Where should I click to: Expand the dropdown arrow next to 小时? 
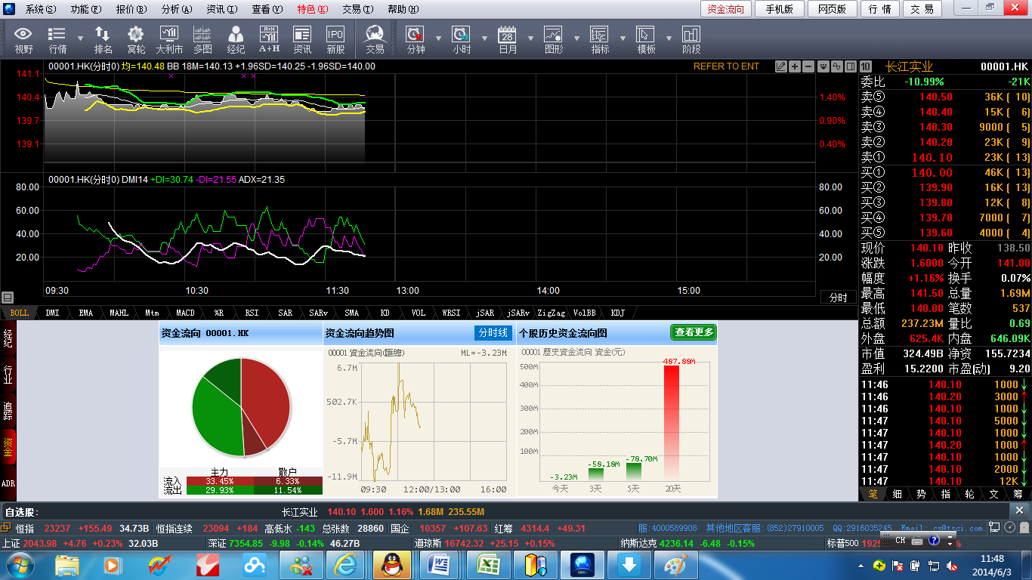(484, 38)
